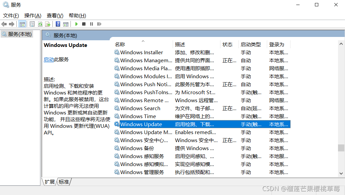The height and width of the screenshot is (195, 345).
Task: Open the 操作(A) menu
Action: [33, 16]
